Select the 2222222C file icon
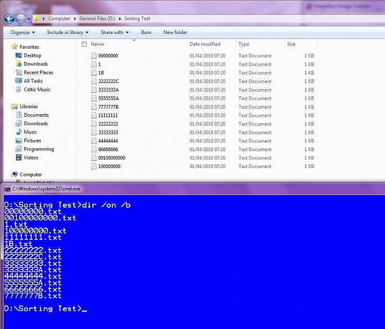The image size is (385, 329). (94, 81)
